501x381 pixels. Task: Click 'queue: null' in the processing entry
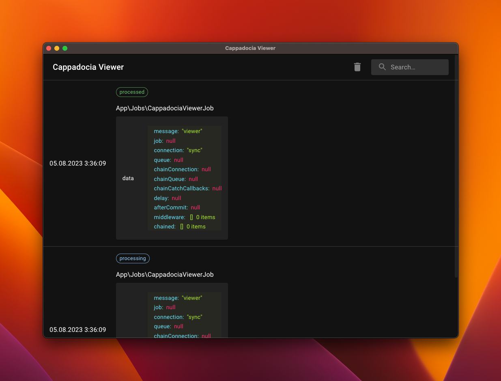point(169,326)
